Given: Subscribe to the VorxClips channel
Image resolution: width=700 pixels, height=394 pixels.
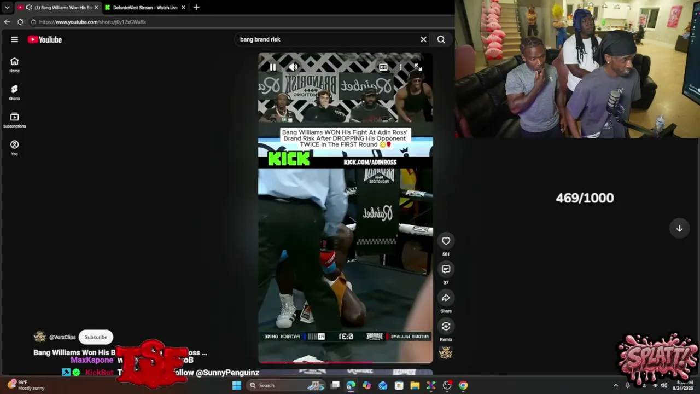Looking at the screenshot, I should click(96, 337).
